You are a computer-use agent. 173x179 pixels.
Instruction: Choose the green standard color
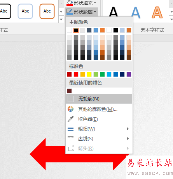pyautogui.click(x=102, y=74)
